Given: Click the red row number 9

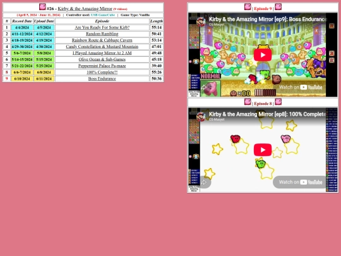Looking at the screenshot, I should [x=7, y=78].
